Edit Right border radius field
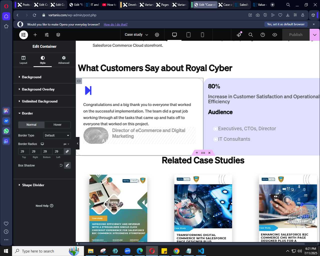 [x=35, y=151]
